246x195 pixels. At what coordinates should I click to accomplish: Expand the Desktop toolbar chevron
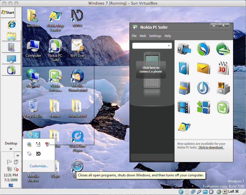11,149
